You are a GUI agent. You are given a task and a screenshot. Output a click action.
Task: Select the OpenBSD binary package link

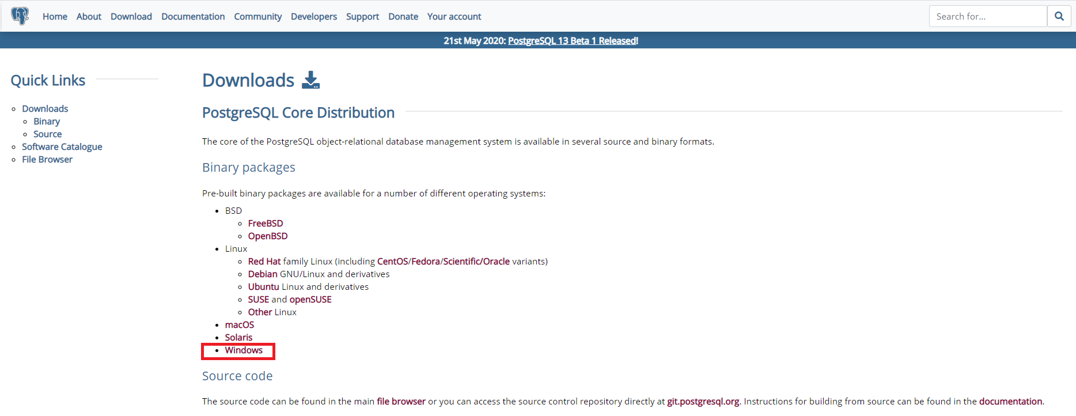(x=268, y=236)
